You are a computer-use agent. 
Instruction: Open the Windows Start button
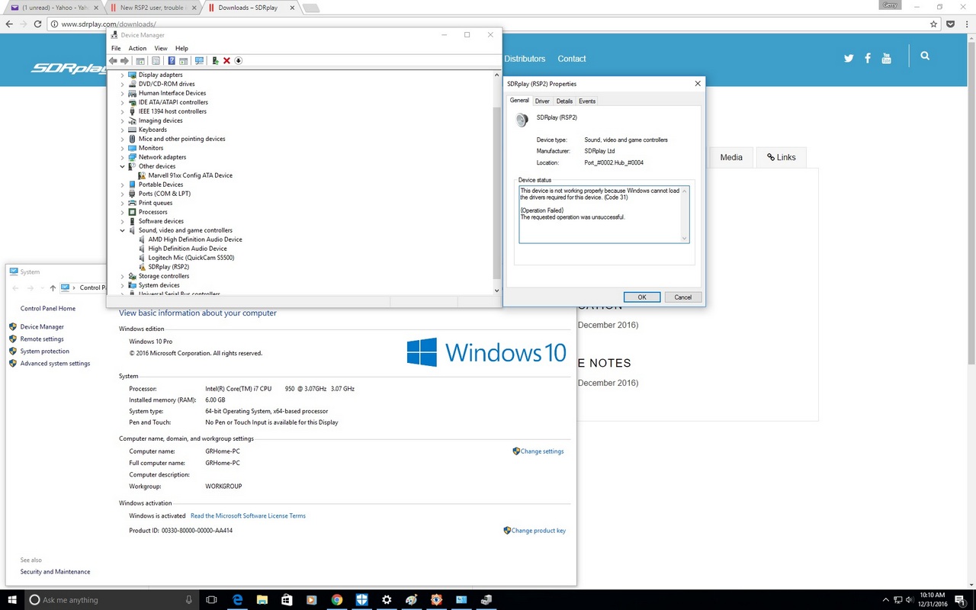[x=12, y=600]
